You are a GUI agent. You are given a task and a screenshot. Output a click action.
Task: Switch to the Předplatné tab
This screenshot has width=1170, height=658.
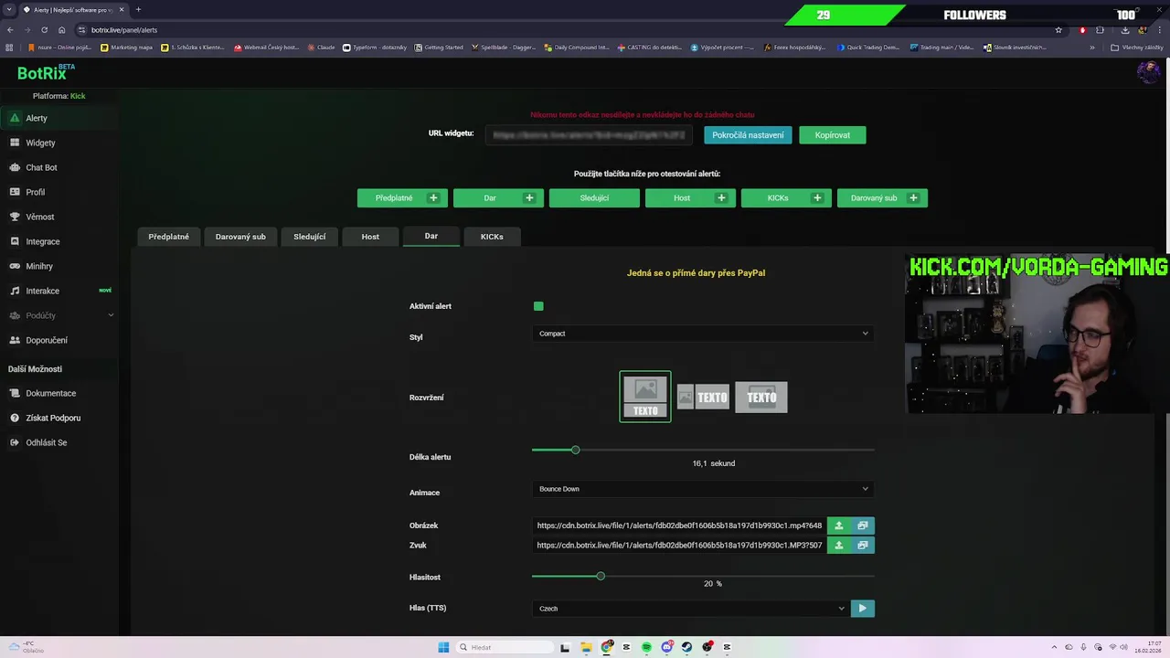click(169, 237)
